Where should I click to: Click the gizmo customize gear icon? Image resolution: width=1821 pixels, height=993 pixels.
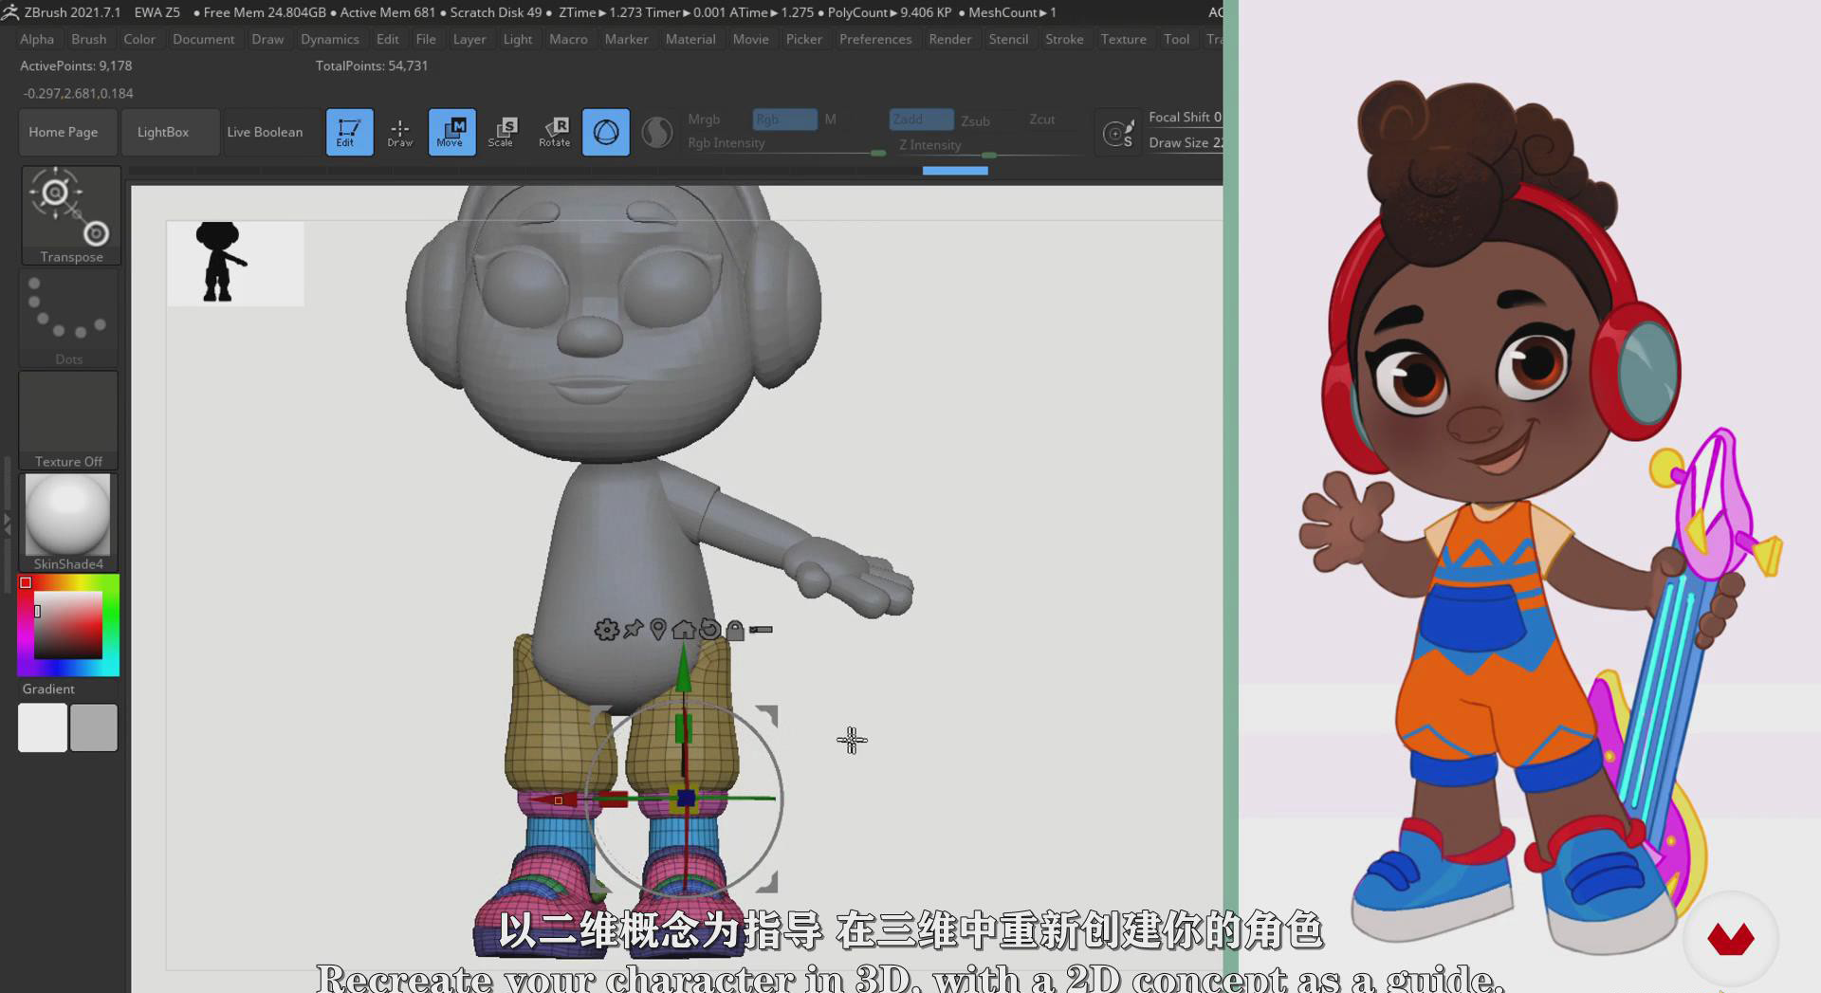pyautogui.click(x=605, y=630)
